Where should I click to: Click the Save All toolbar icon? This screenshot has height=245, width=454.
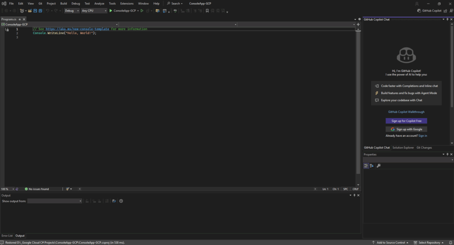click(40, 11)
